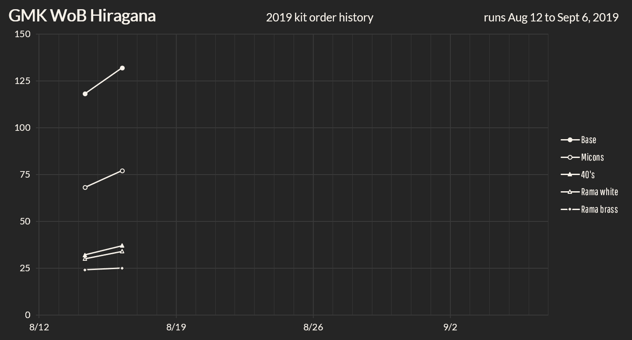The height and width of the screenshot is (340, 632).
Task: Click the higher Micons hollow-circle data point
Action: 122,171
